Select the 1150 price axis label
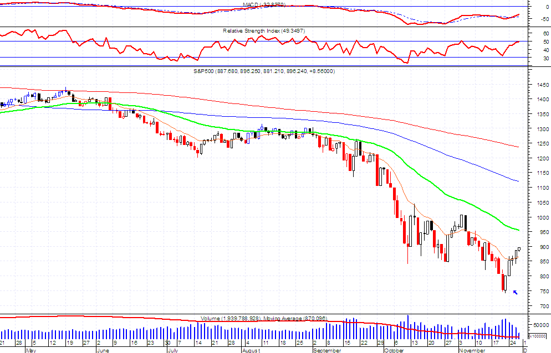Image resolution: width=551 pixels, height=353 pixels. pos(543,173)
